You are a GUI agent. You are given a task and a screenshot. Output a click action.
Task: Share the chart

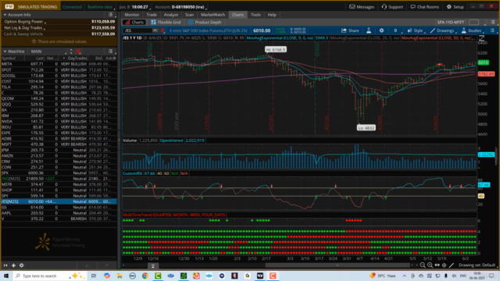(x=350, y=30)
